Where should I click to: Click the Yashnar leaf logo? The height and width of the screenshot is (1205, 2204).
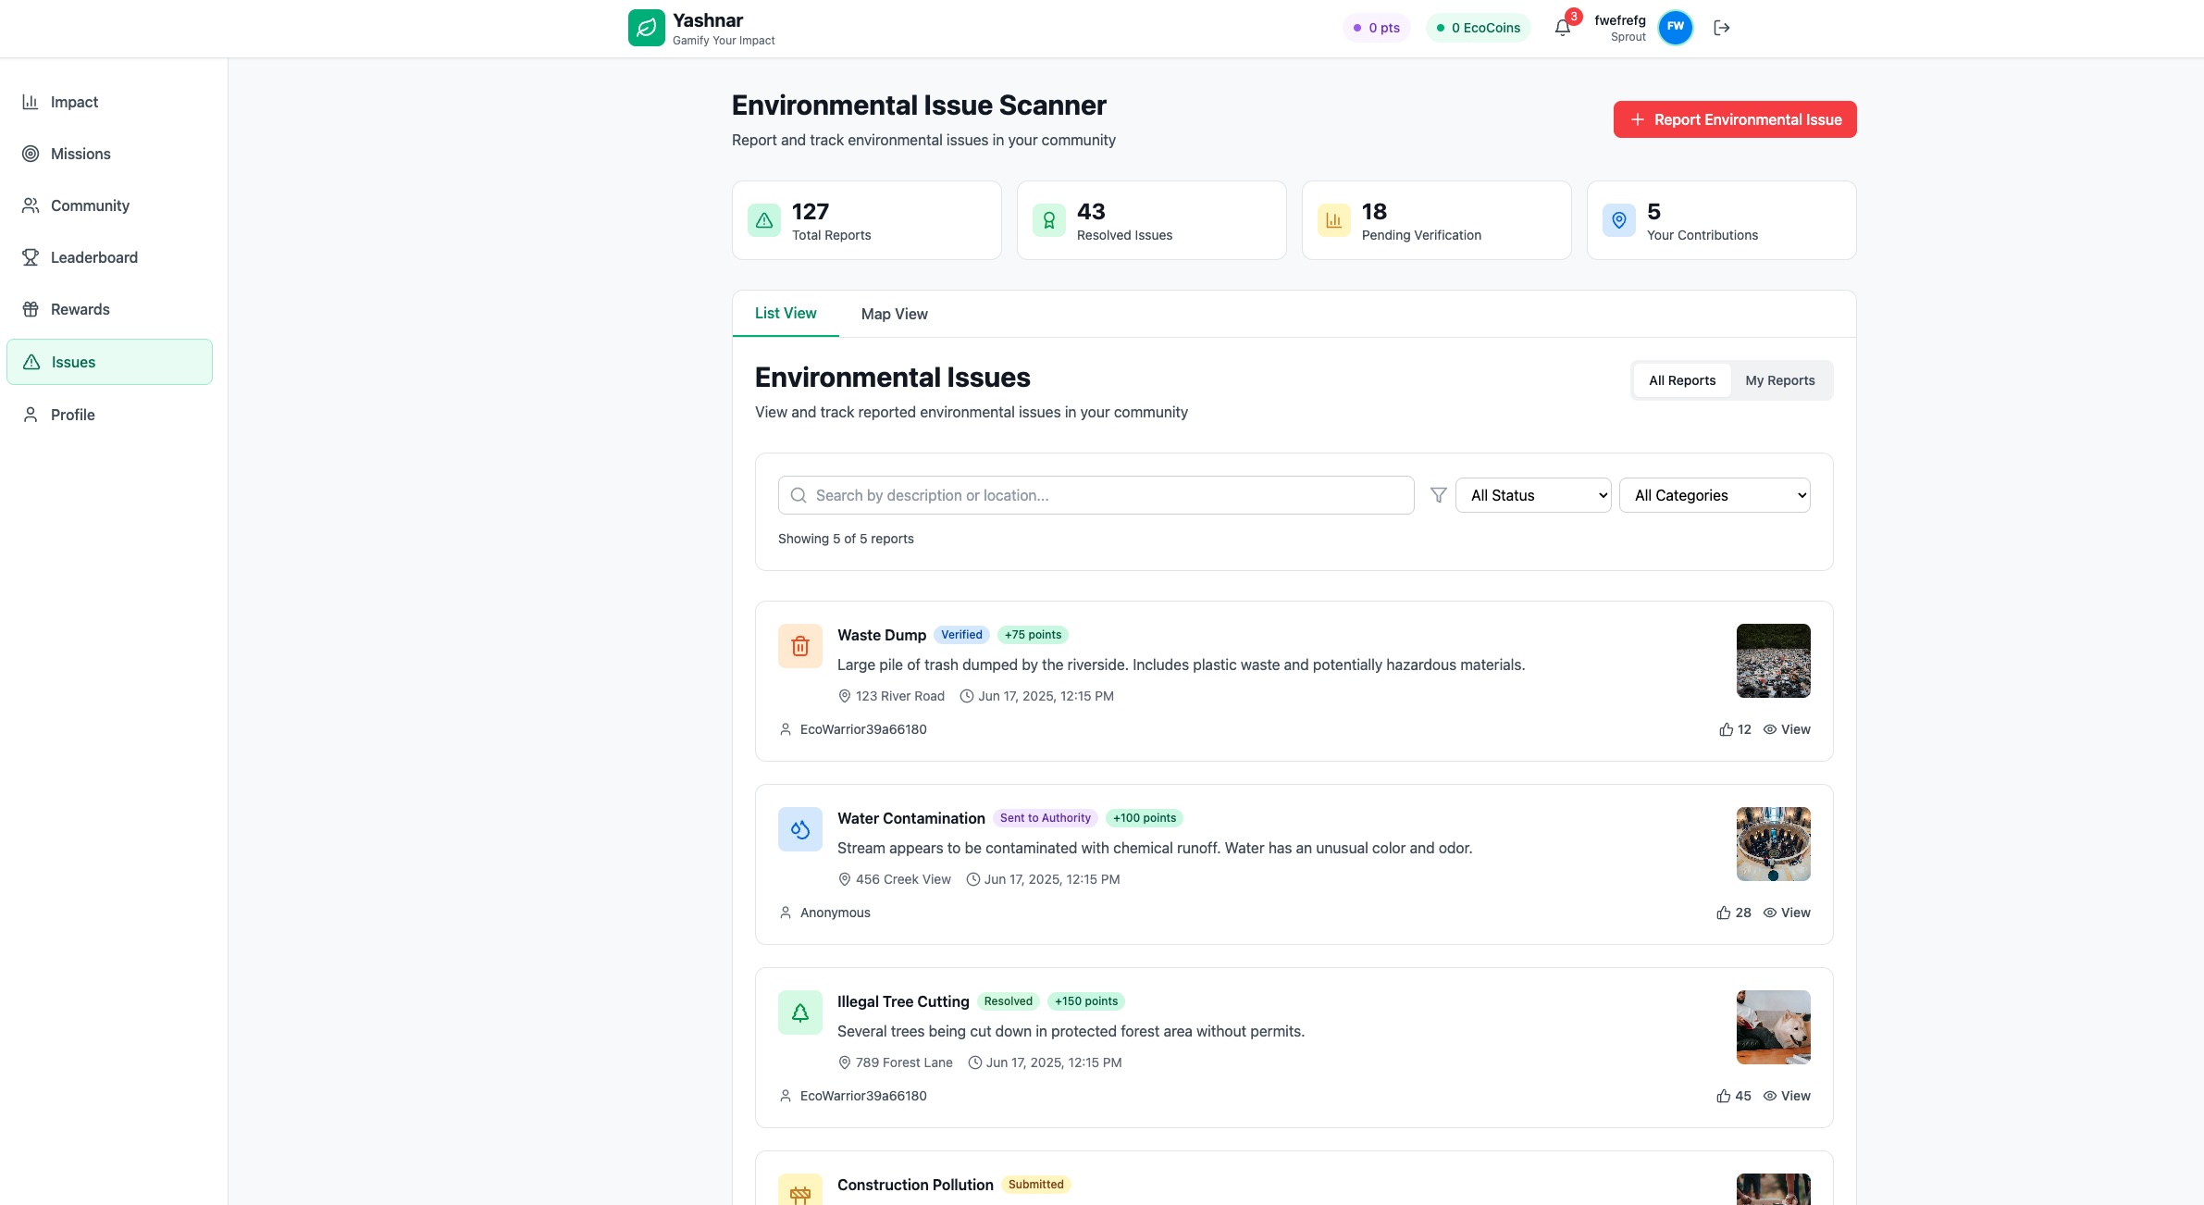pyautogui.click(x=646, y=28)
